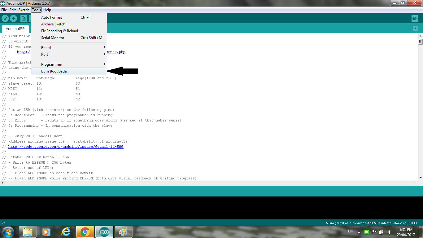This screenshot has width=423, height=238.
Task: Expand the Board submenu
Action: (69, 48)
